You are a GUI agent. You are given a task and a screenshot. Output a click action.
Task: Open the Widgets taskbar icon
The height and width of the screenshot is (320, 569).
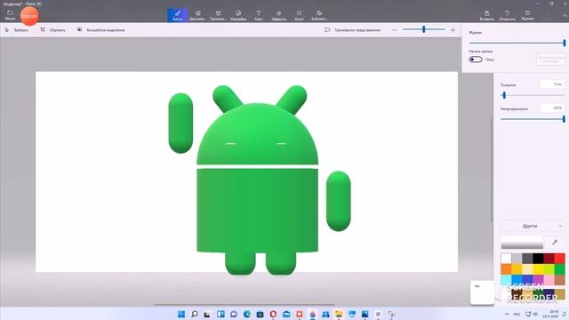coord(220,314)
